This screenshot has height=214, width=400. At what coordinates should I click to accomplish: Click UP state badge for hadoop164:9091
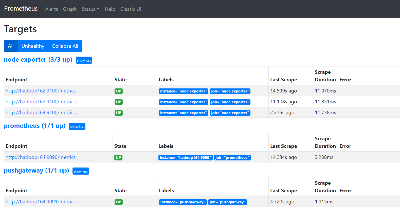119,202
